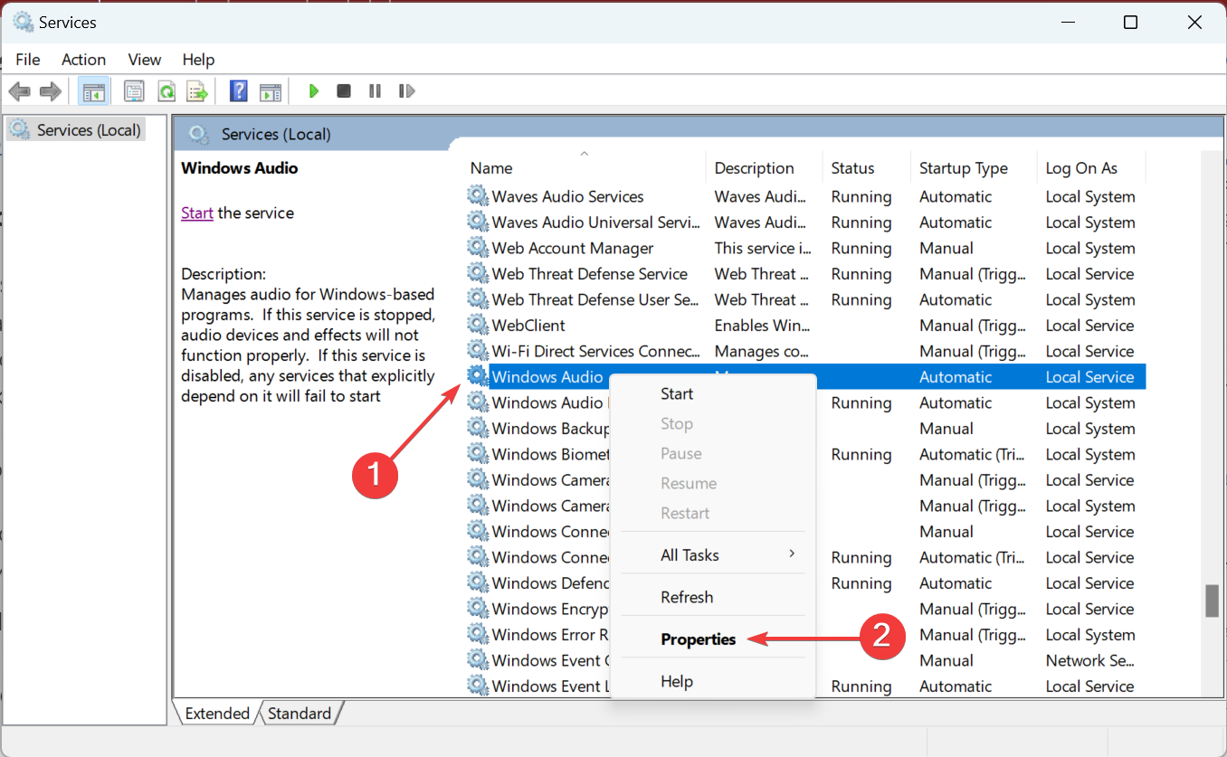Click the Windows Audio heading in the description pane

click(240, 168)
